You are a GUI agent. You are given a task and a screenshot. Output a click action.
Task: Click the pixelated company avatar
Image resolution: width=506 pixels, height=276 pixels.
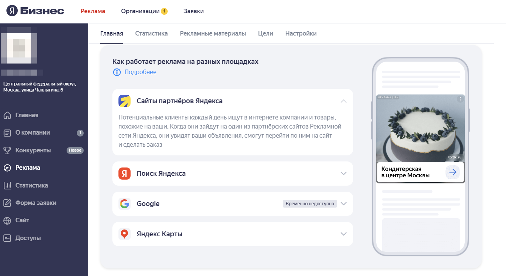point(19,46)
